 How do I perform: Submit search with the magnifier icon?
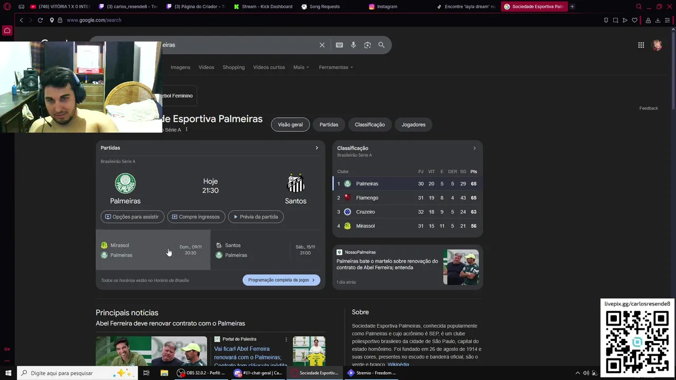[381, 45]
